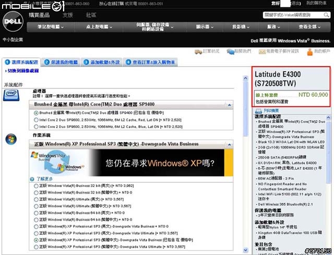Image resolution: width=334 pixels, height=255 pixels.
Task: Select XP SP3 Chinese Downgrade Vista Ultimate
Action: click(36, 247)
